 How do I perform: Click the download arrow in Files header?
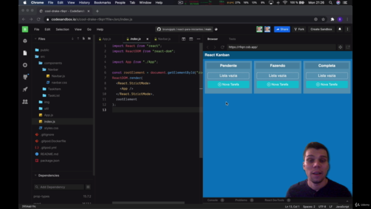pyautogui.click(x=72, y=39)
